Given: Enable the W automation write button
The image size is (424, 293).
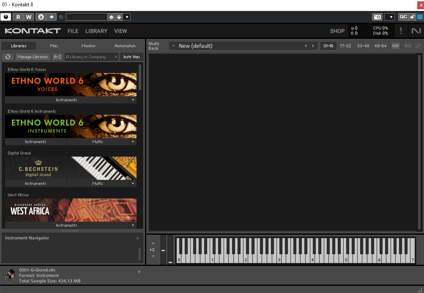Looking at the screenshot, I should tap(29, 17).
